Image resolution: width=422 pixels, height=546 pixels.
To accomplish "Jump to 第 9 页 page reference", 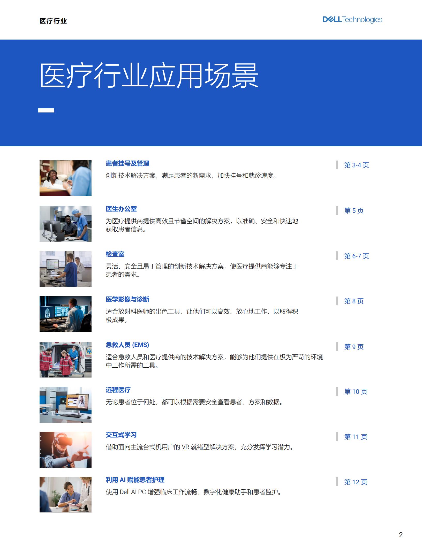I will coord(354,347).
